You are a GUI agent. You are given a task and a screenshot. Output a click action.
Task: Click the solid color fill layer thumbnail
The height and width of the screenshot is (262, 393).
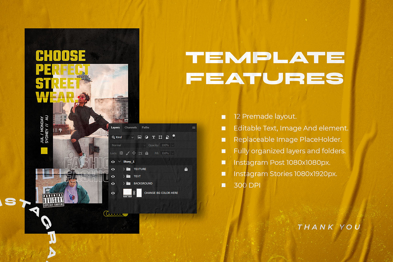[x=127, y=193]
